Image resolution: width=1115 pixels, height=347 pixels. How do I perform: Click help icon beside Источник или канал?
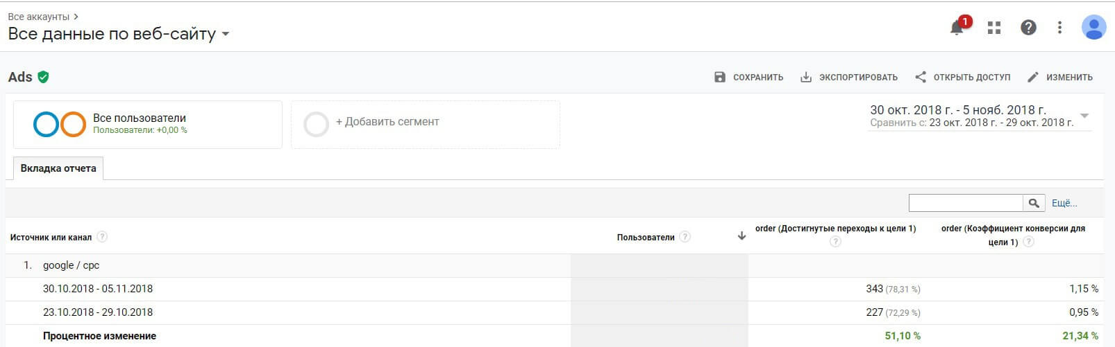(x=102, y=237)
